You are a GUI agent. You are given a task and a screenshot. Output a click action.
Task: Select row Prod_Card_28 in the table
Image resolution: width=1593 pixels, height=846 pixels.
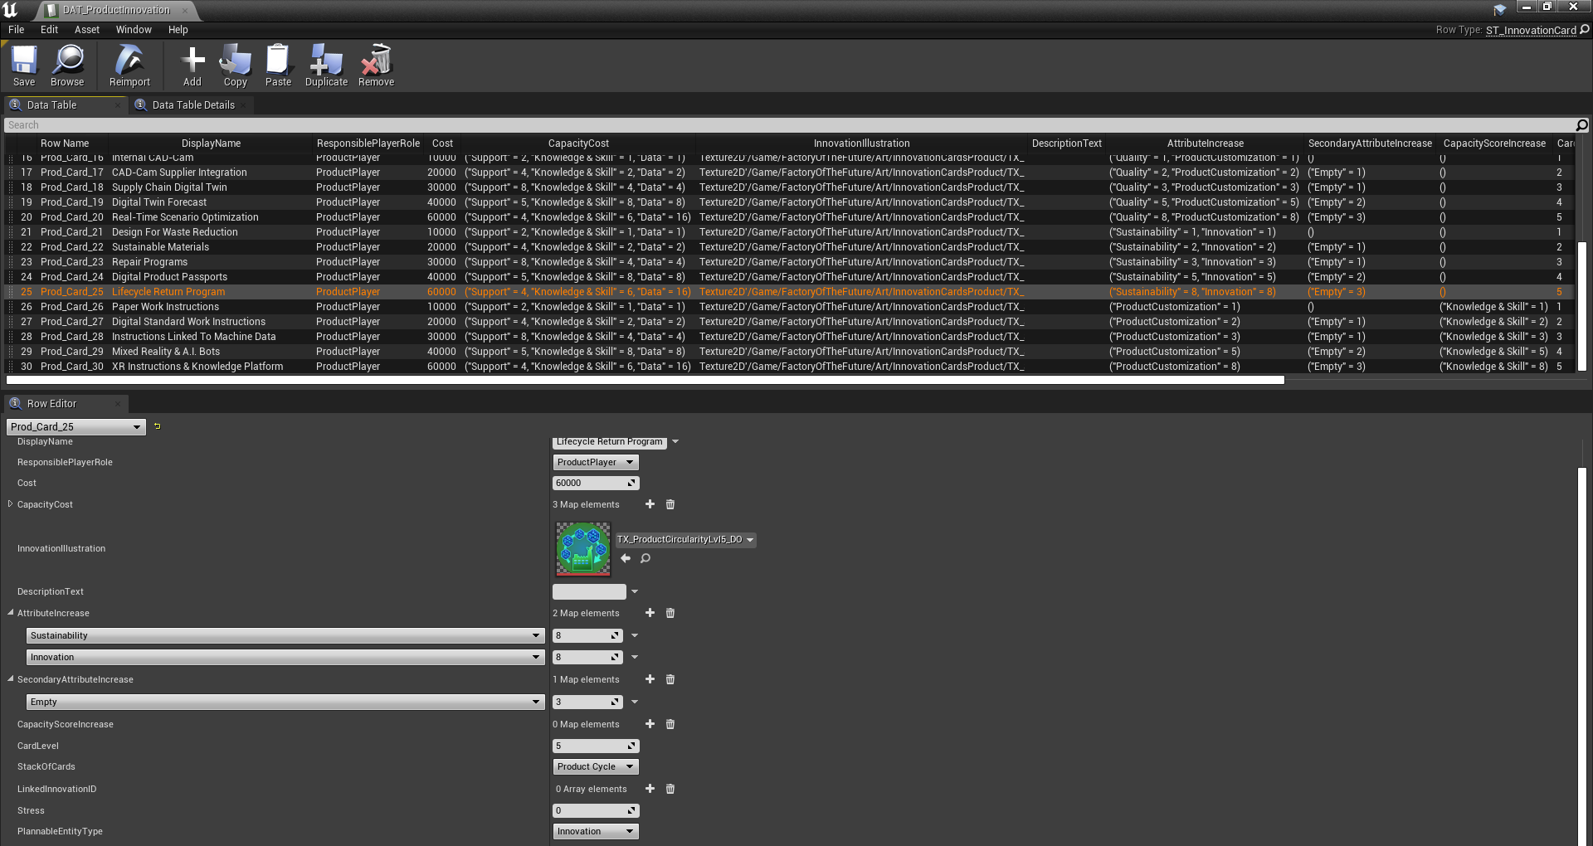click(x=72, y=337)
